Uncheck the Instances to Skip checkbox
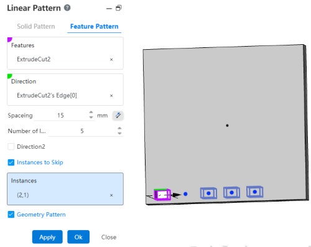 11,162
